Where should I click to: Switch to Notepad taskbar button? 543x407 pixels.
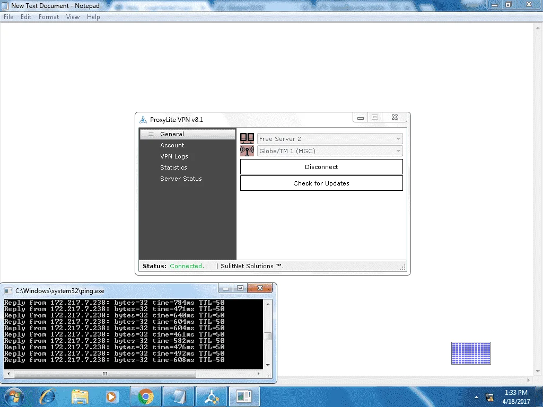tap(179, 396)
